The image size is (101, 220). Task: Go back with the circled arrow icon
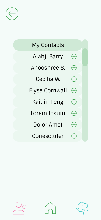[12, 14]
